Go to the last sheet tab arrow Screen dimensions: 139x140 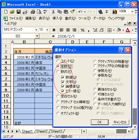point(17,131)
